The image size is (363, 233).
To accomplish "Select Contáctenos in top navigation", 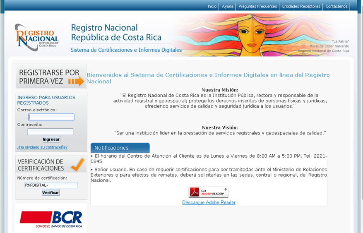I will pyautogui.click(x=337, y=7).
